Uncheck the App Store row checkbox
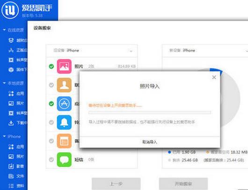 click(51, 104)
